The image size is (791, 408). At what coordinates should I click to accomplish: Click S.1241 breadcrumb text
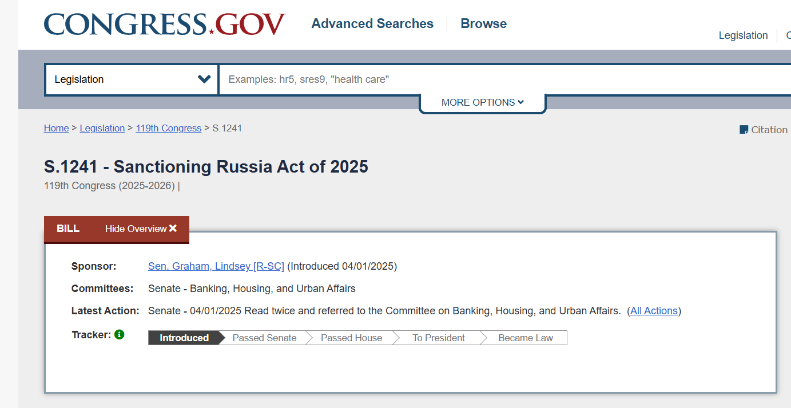(x=227, y=129)
